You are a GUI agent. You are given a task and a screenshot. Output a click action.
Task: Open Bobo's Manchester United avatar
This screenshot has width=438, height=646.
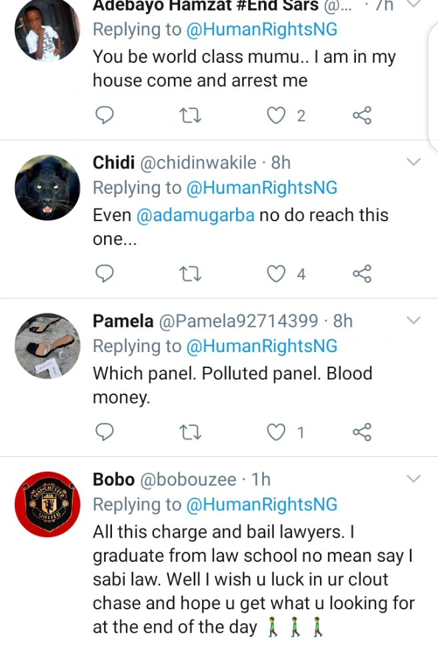(47, 504)
